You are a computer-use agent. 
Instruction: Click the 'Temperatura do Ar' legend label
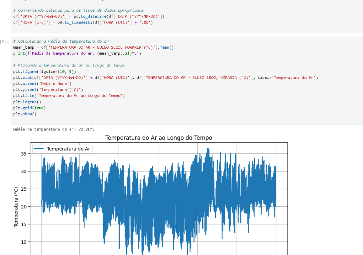69,149
